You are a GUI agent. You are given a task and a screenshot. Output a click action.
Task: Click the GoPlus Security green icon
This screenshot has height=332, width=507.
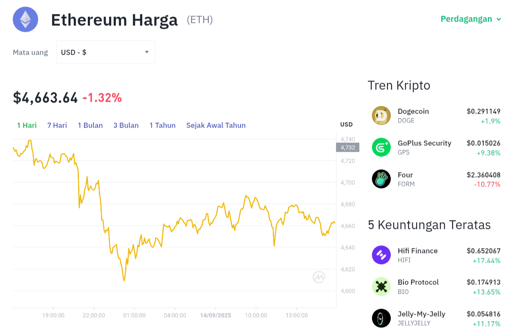click(x=381, y=147)
